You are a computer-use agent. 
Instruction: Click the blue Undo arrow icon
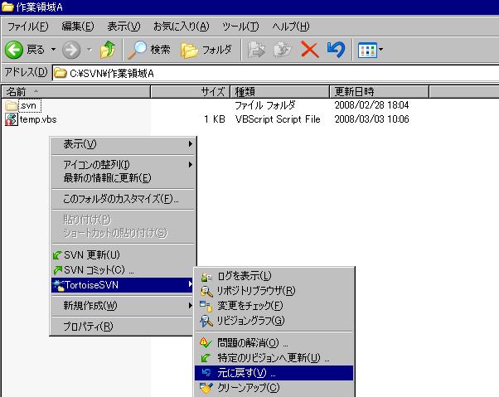point(336,50)
